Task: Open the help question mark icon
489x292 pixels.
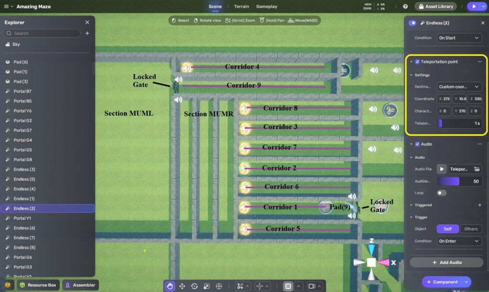Action: pyautogui.click(x=405, y=7)
